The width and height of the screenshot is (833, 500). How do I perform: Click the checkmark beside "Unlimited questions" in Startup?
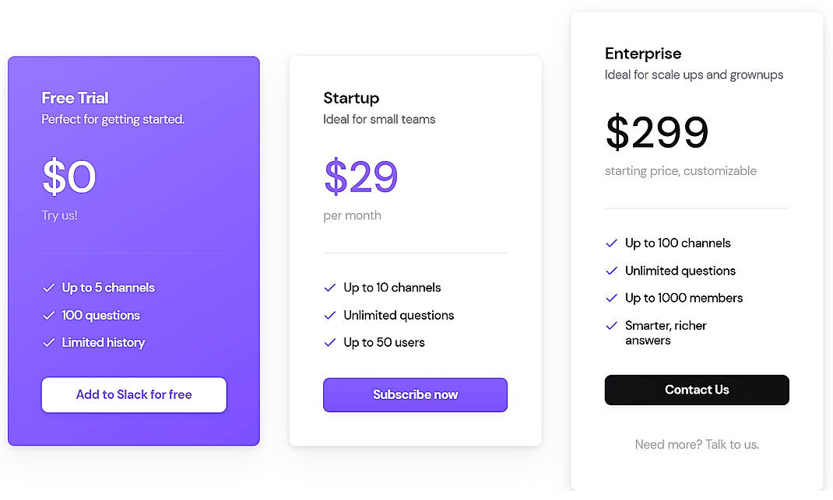pos(329,315)
